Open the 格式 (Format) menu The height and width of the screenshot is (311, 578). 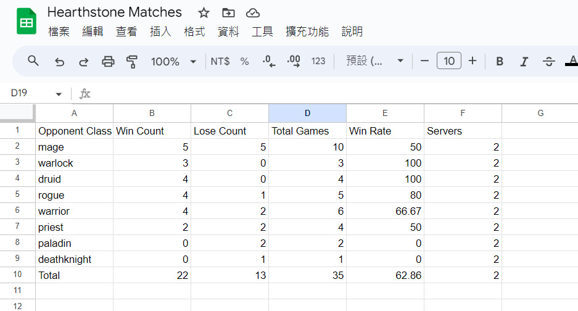click(x=194, y=31)
